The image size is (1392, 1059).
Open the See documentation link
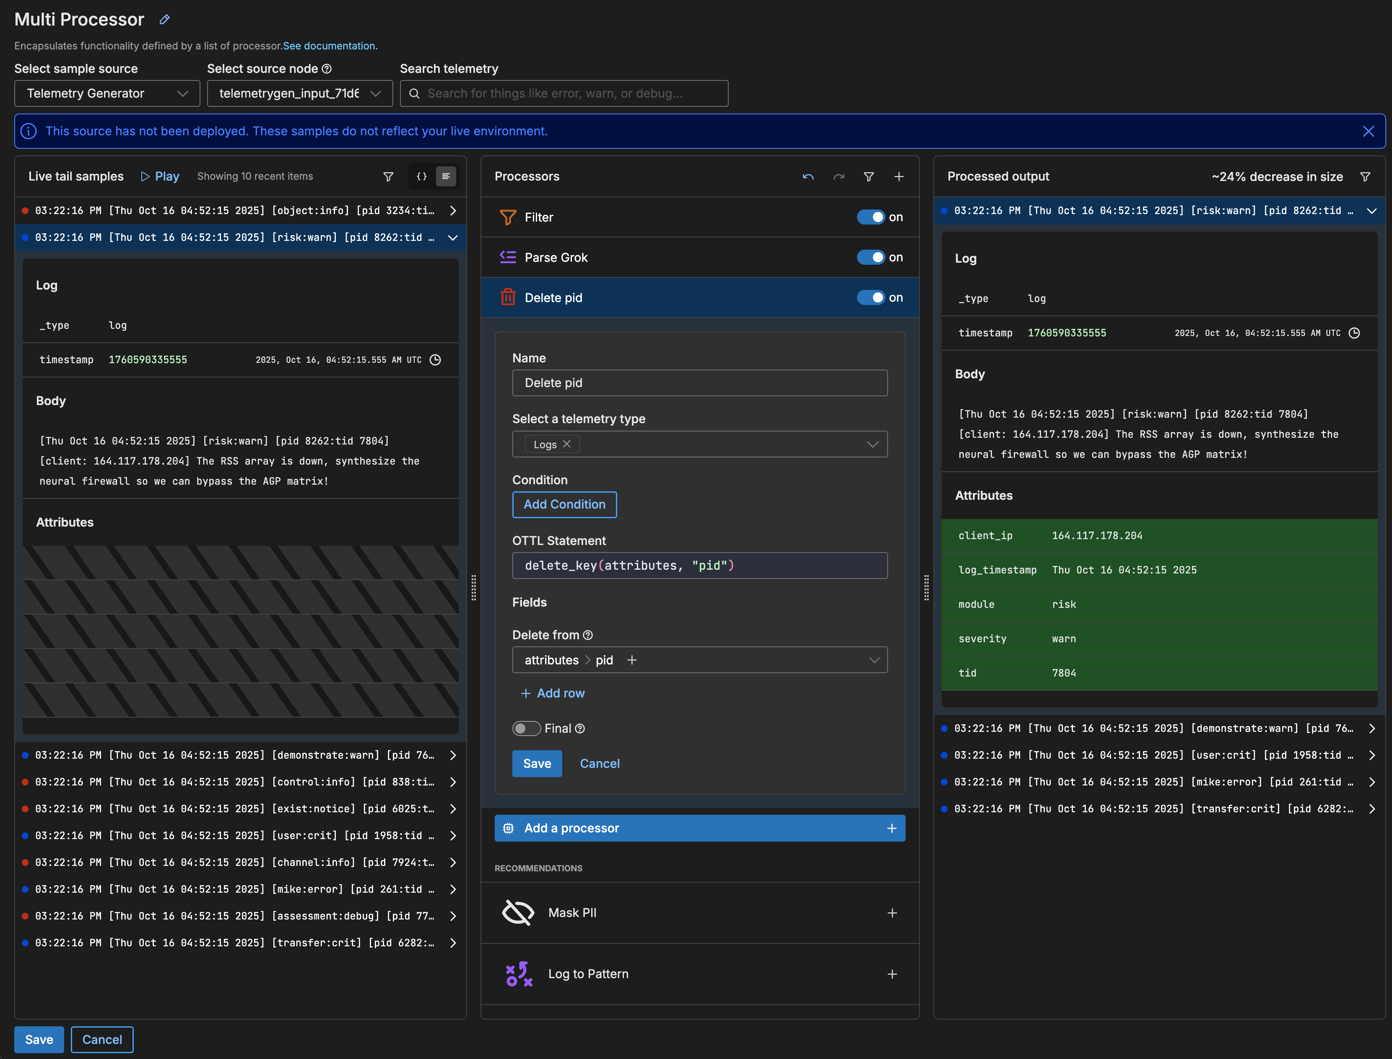pos(330,46)
